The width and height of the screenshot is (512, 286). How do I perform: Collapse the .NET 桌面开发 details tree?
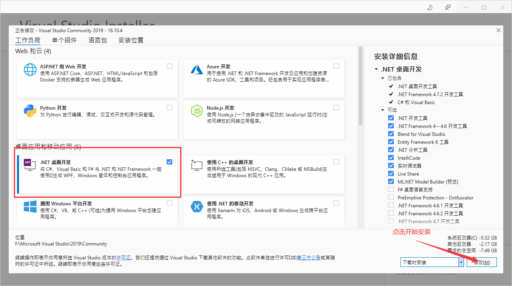coord(376,69)
